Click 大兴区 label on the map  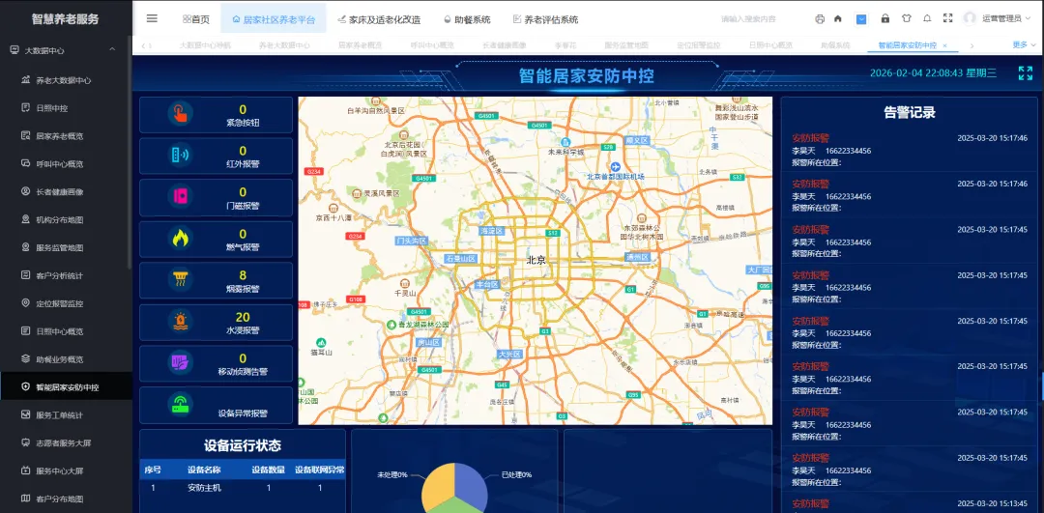coord(508,355)
